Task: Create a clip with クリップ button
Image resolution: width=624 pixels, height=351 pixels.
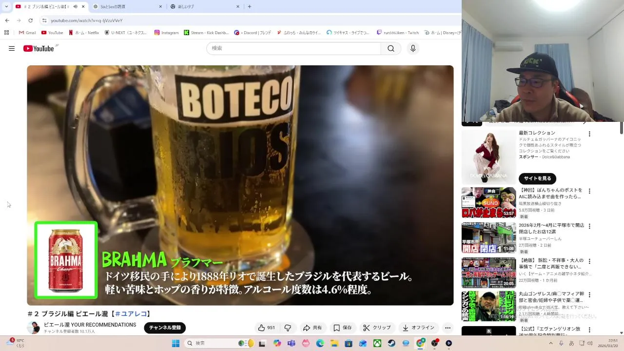Action: (377, 328)
